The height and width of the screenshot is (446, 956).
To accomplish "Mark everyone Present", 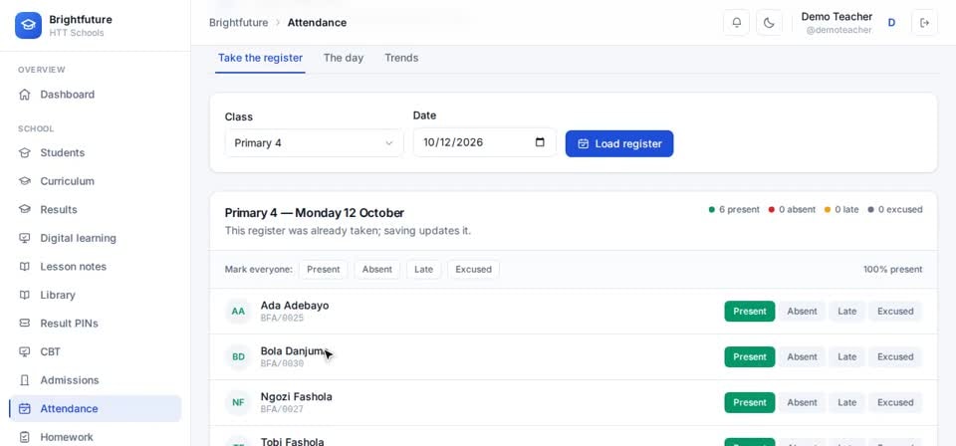I will pyautogui.click(x=323, y=270).
